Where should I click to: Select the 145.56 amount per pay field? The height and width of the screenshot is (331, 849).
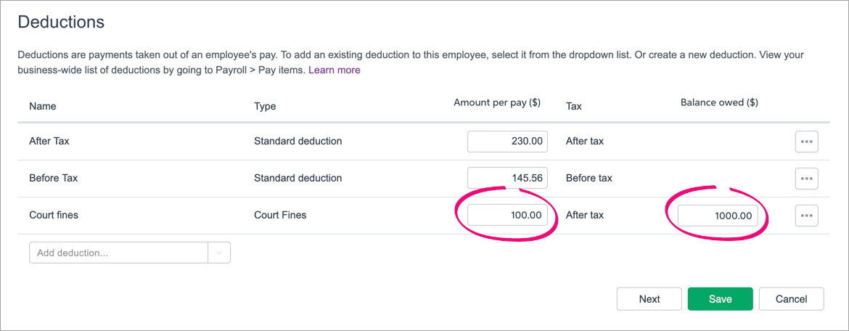(507, 178)
